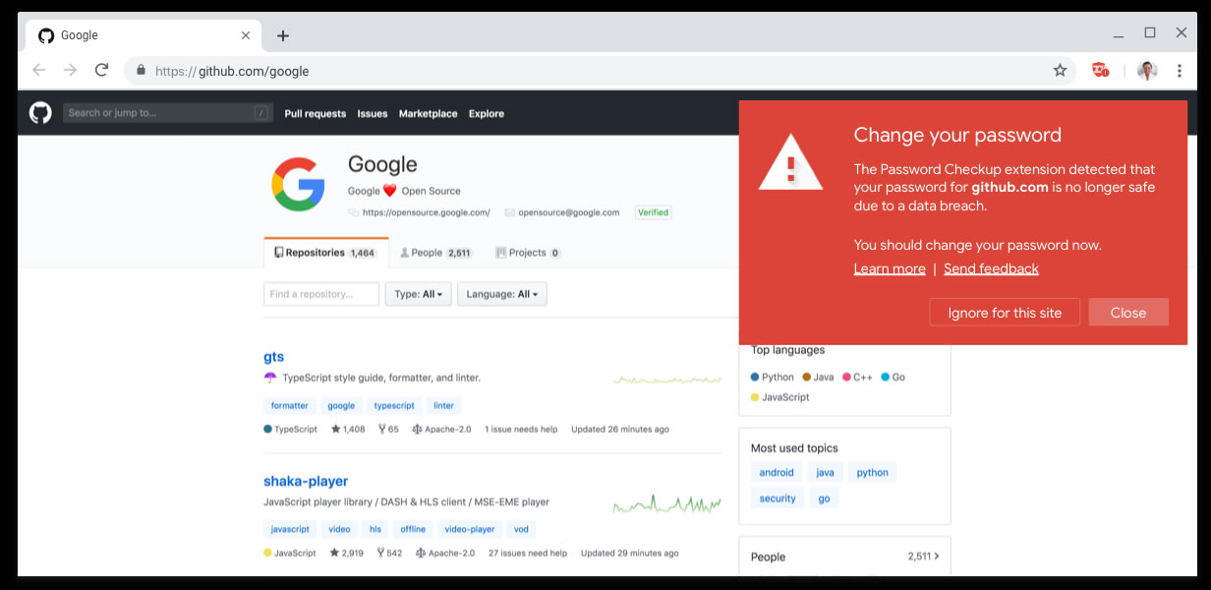This screenshot has height=590, width=1211.
Task: Click the Find a repository input
Action: 321,294
